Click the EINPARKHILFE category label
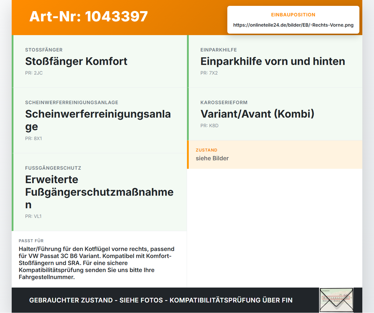This screenshot has height=313, width=374. 219,50
